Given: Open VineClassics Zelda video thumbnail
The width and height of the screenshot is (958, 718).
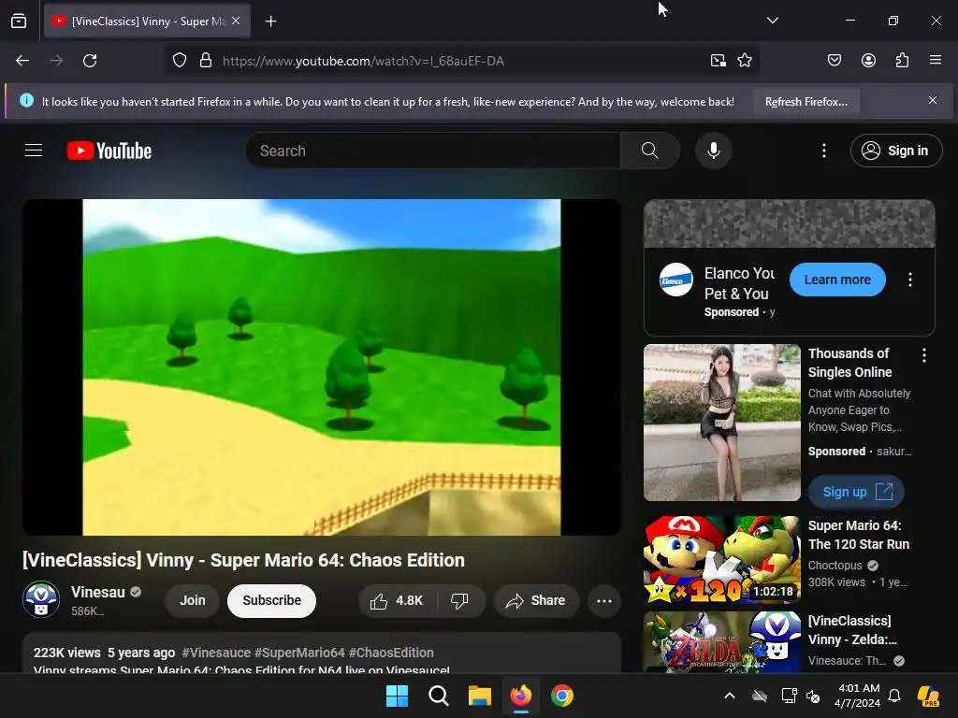Looking at the screenshot, I should point(721,642).
